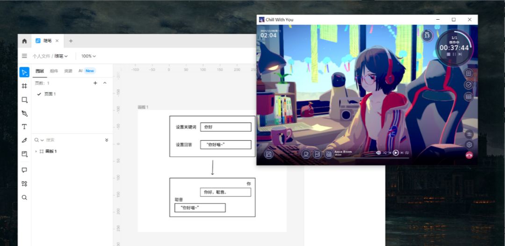Screen dimensions: 505x246
Task: Select the 画板 1 layer row
Action: click(72, 152)
